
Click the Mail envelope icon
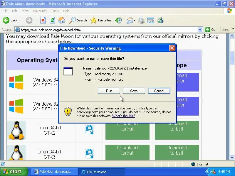click(x=130, y=20)
